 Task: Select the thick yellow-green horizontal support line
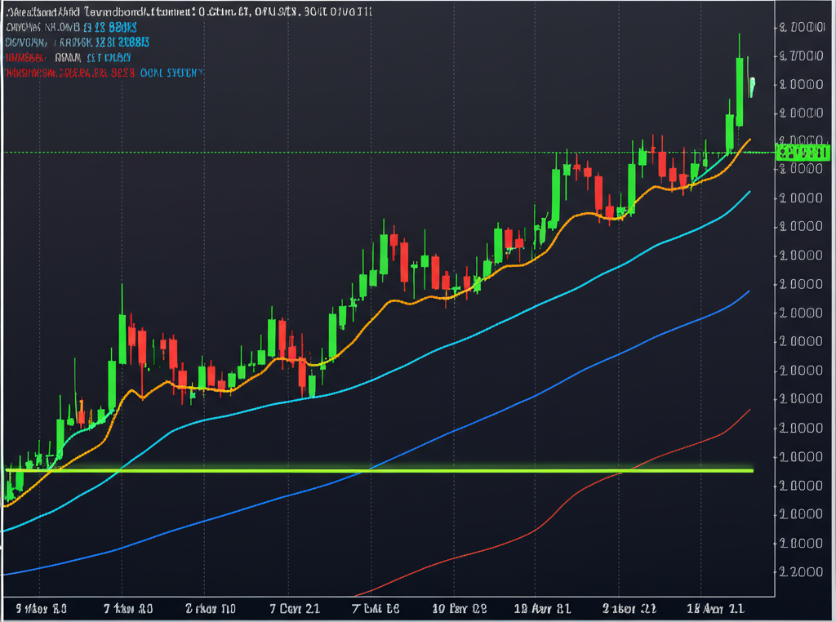(408, 470)
